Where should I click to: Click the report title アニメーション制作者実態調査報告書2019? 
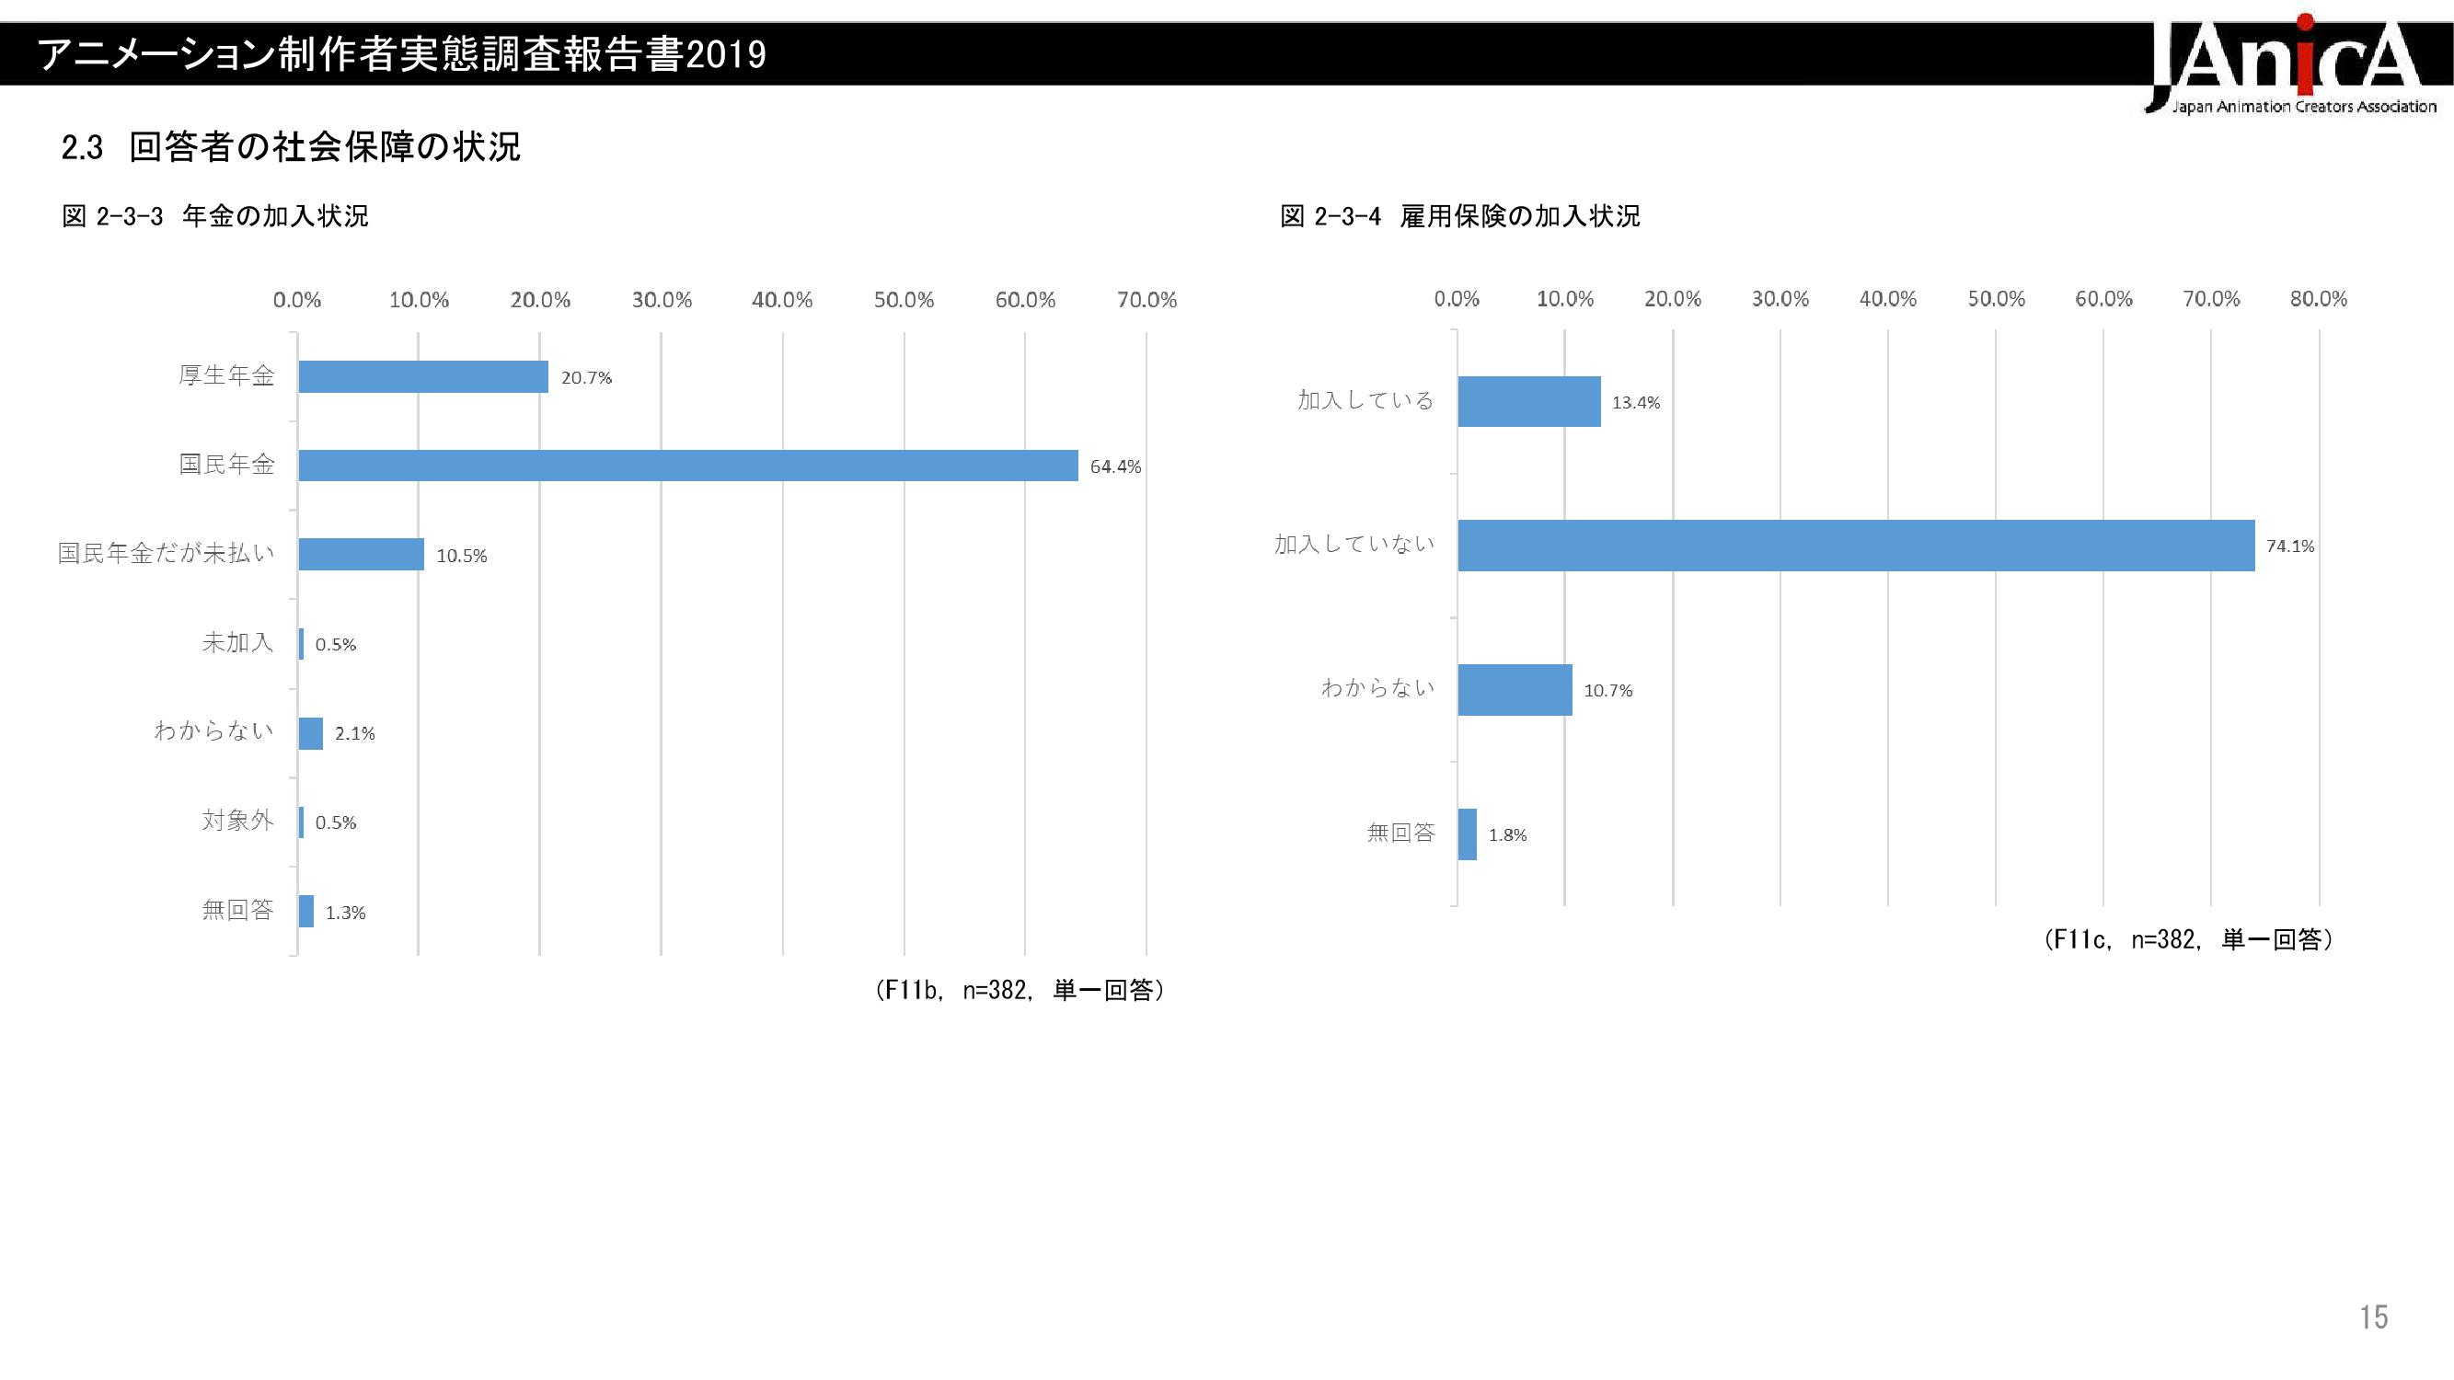402,54
